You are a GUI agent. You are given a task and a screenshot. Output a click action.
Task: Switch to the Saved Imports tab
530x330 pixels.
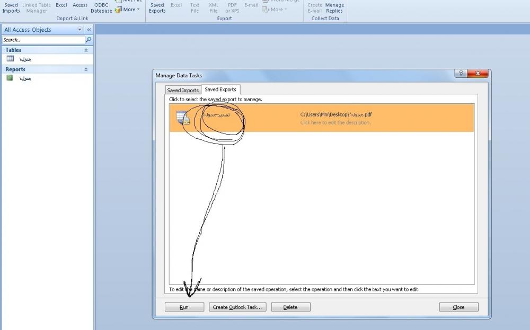pyautogui.click(x=183, y=90)
